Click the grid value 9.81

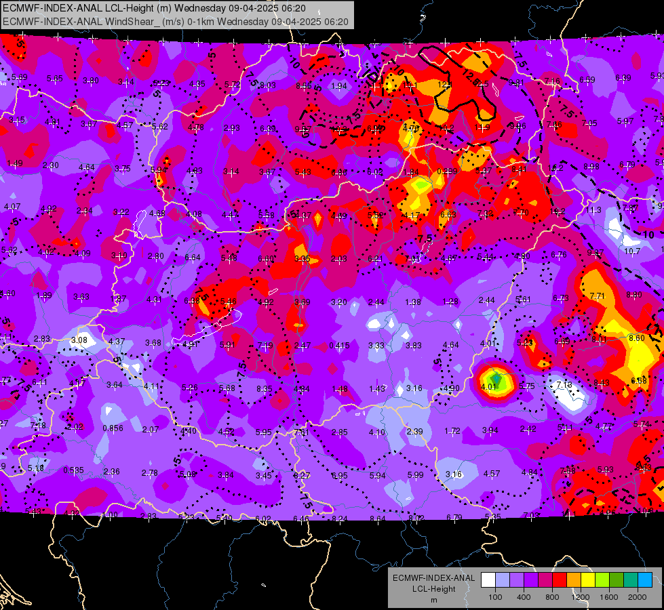[x=516, y=83]
